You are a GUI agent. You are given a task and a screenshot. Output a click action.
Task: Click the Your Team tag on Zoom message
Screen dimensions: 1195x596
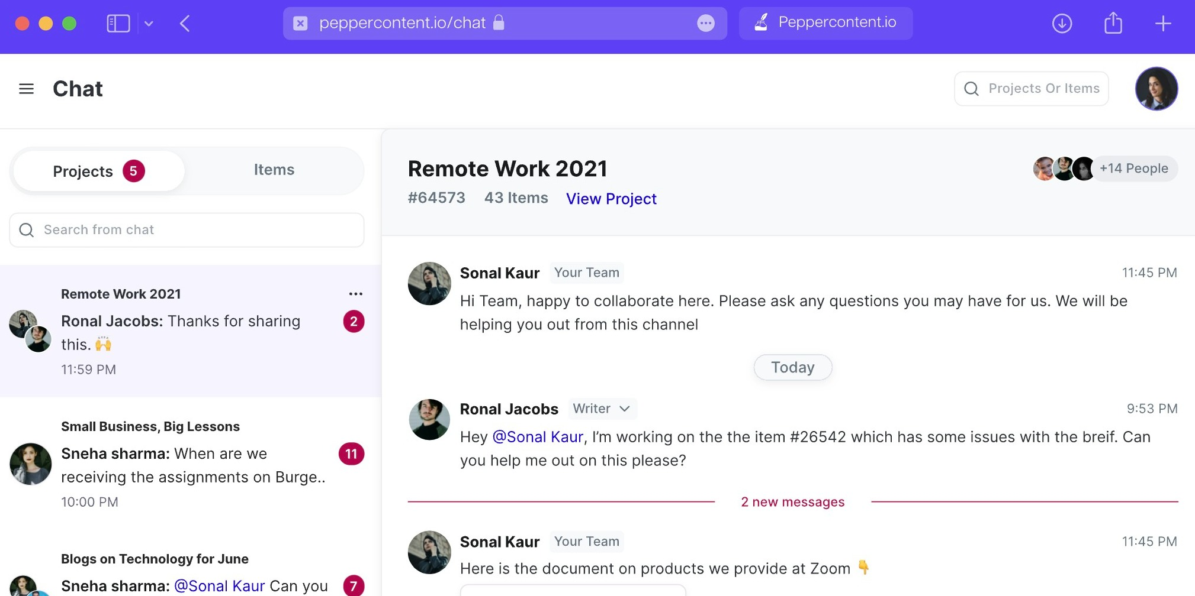coord(586,542)
